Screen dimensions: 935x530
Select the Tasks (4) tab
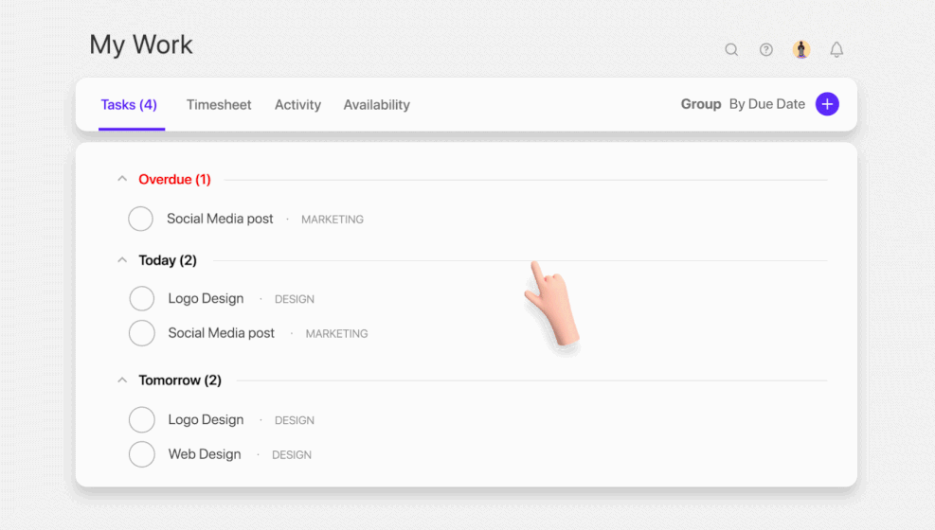click(129, 105)
